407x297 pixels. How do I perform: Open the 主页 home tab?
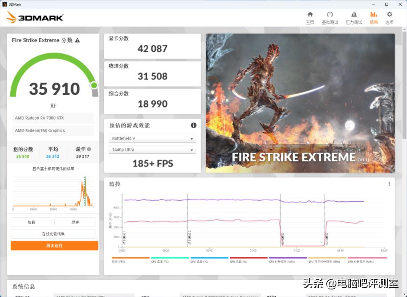(x=310, y=18)
